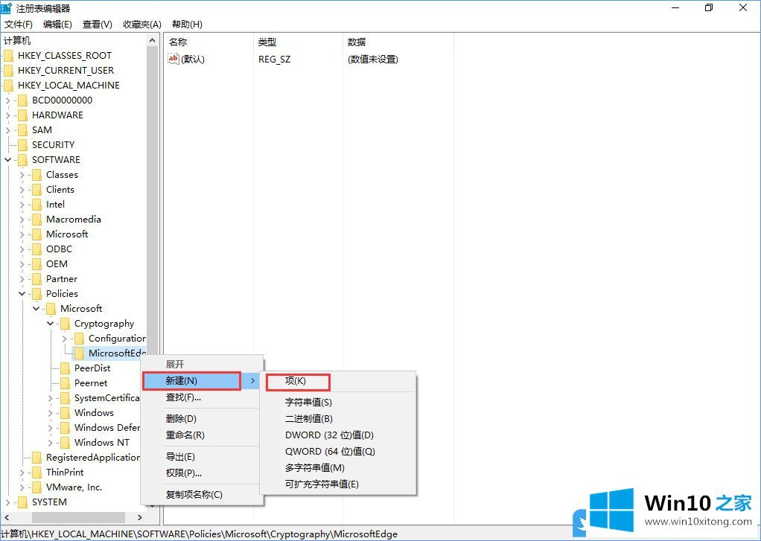Click the Macromedia folder icon
761x541 pixels.
[36, 220]
